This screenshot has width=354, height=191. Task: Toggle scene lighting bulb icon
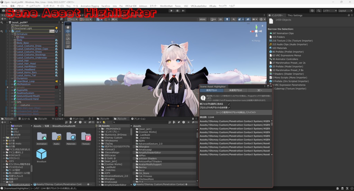click(x=227, y=19)
